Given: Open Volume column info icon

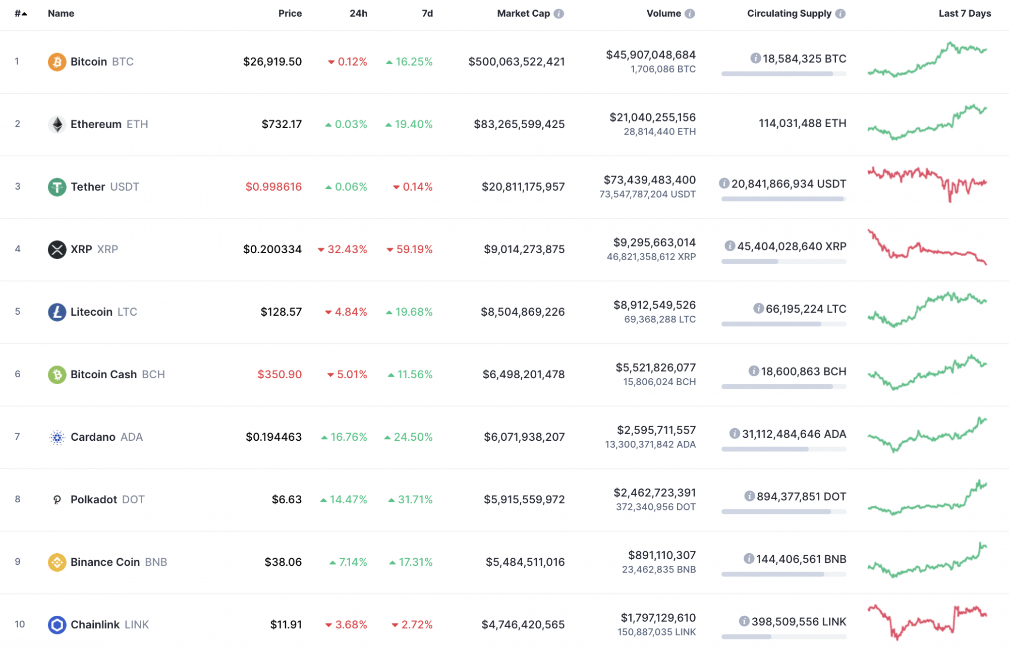Looking at the screenshot, I should pos(690,14).
